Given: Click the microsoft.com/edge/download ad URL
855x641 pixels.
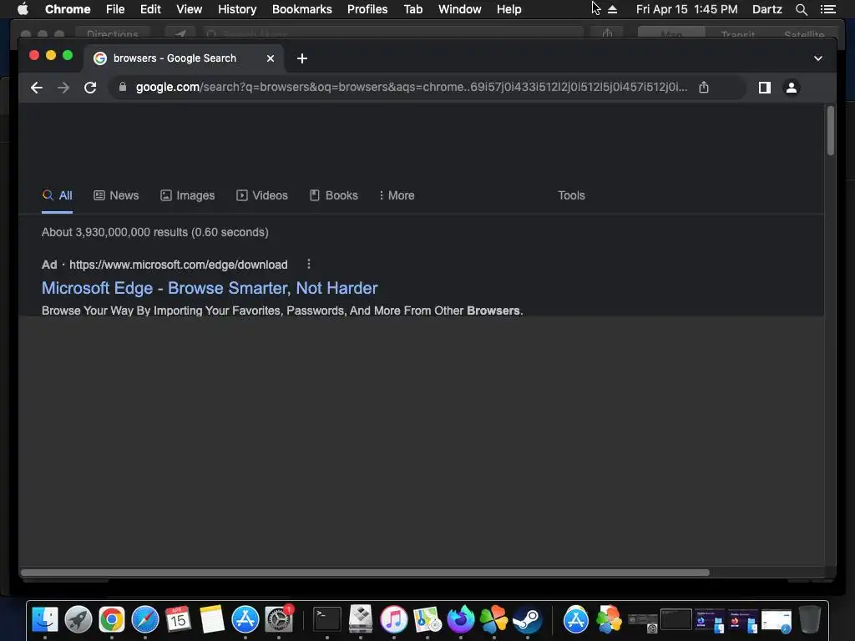Looking at the screenshot, I should pyautogui.click(x=179, y=265).
